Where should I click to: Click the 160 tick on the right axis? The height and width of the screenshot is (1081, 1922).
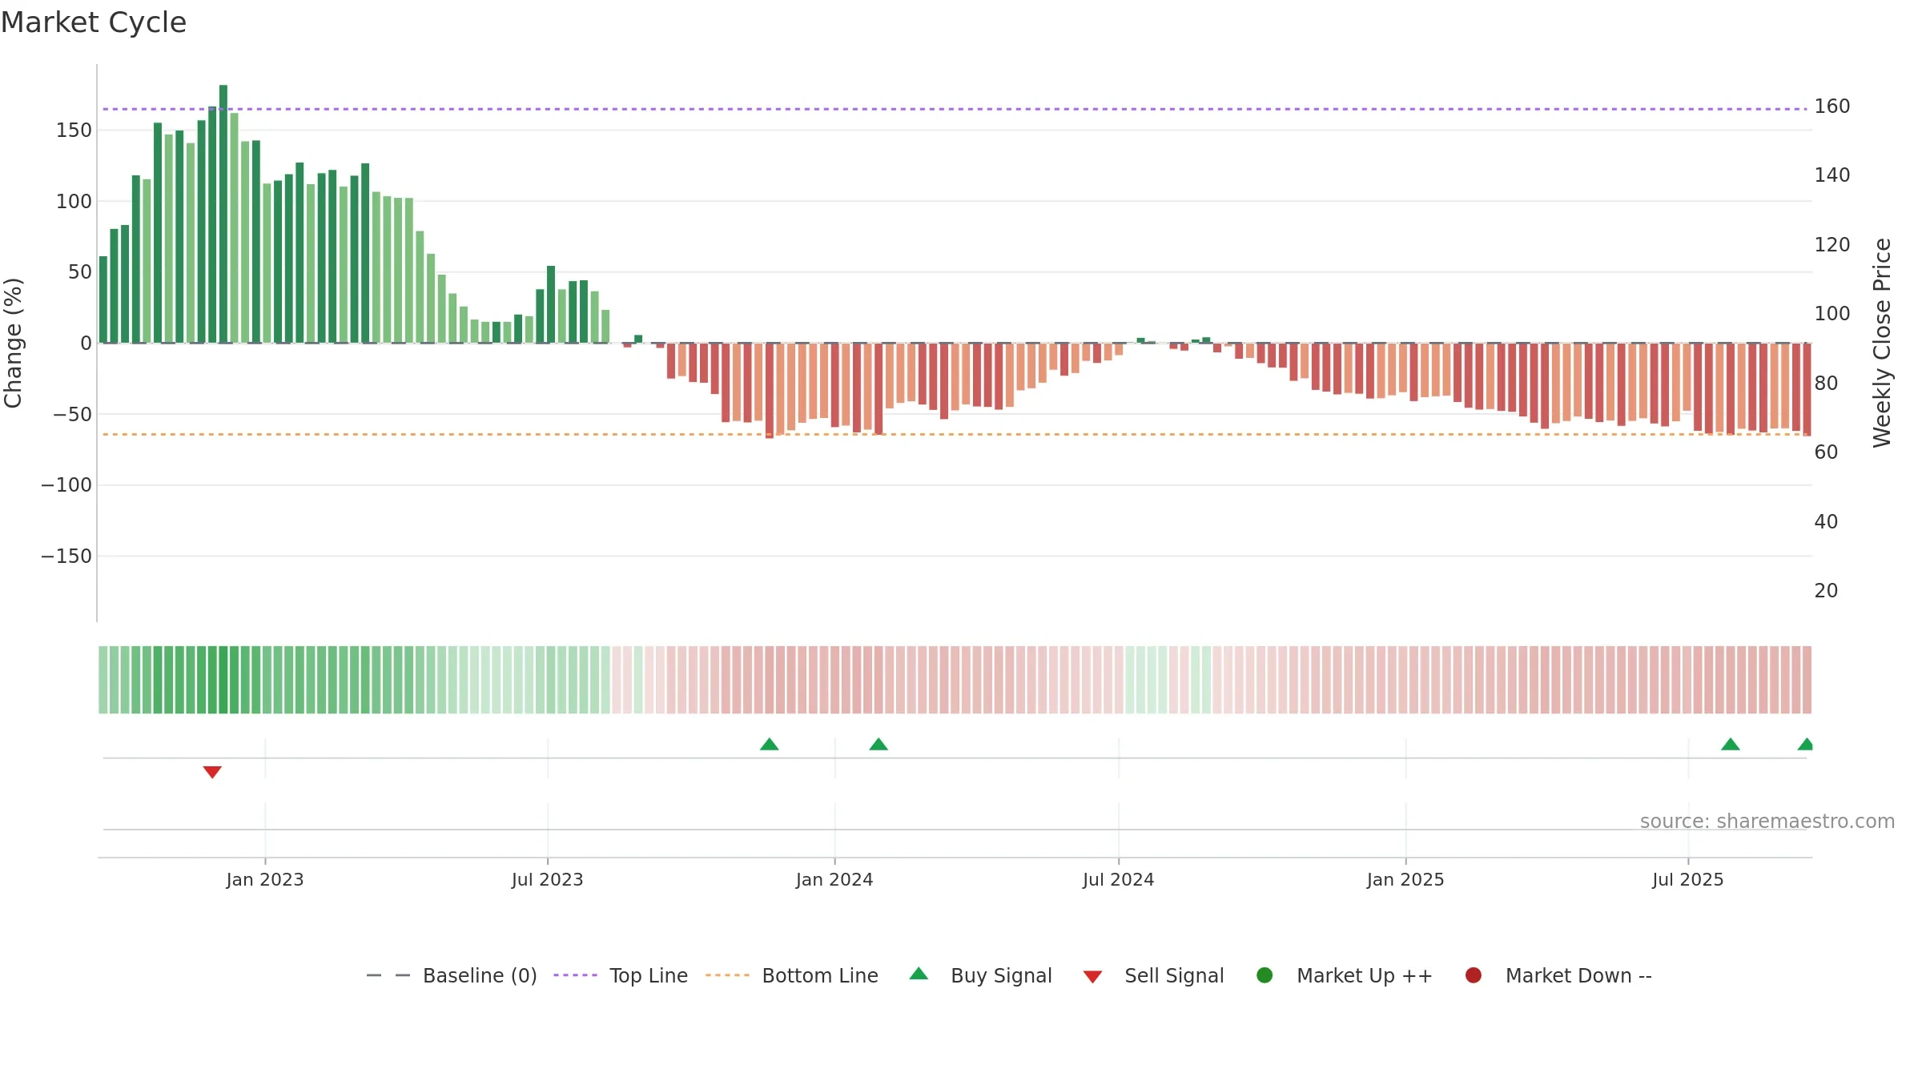1832,106
